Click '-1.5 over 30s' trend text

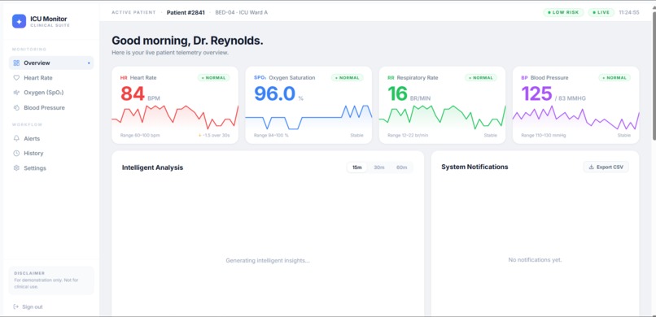click(214, 135)
